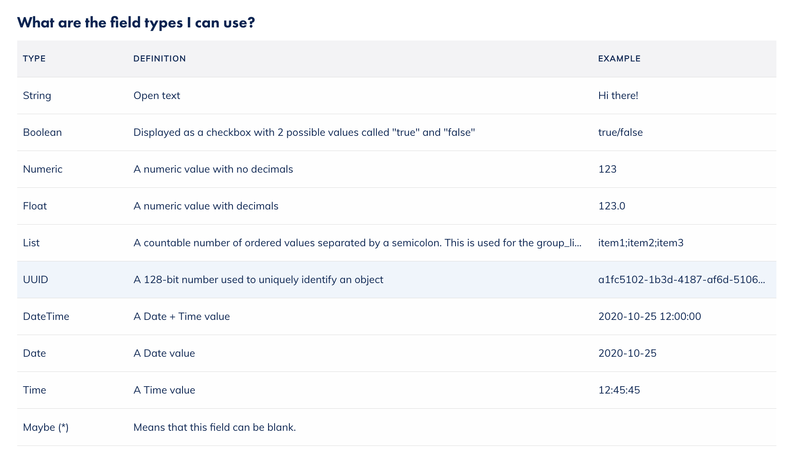Click the truncated List definition text
Viewport: 785px width, 450px height.
pos(357,243)
